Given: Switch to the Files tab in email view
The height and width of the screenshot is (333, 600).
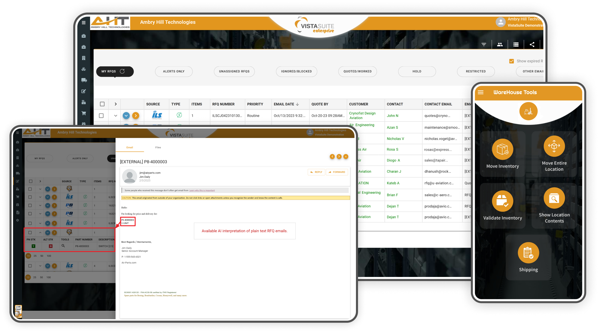Looking at the screenshot, I should pos(158,147).
